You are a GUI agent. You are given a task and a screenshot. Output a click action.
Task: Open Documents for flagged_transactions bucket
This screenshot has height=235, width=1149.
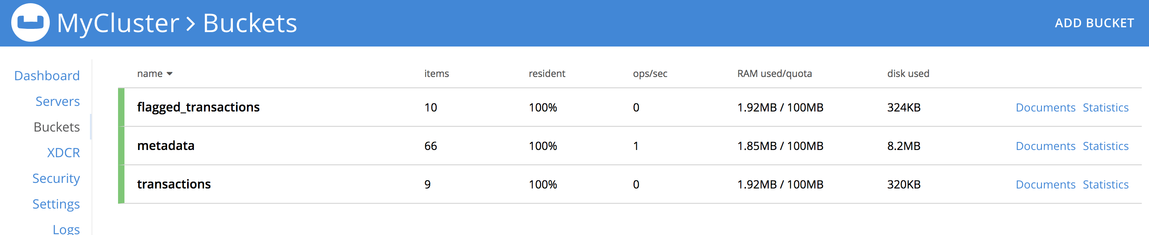(x=1045, y=107)
